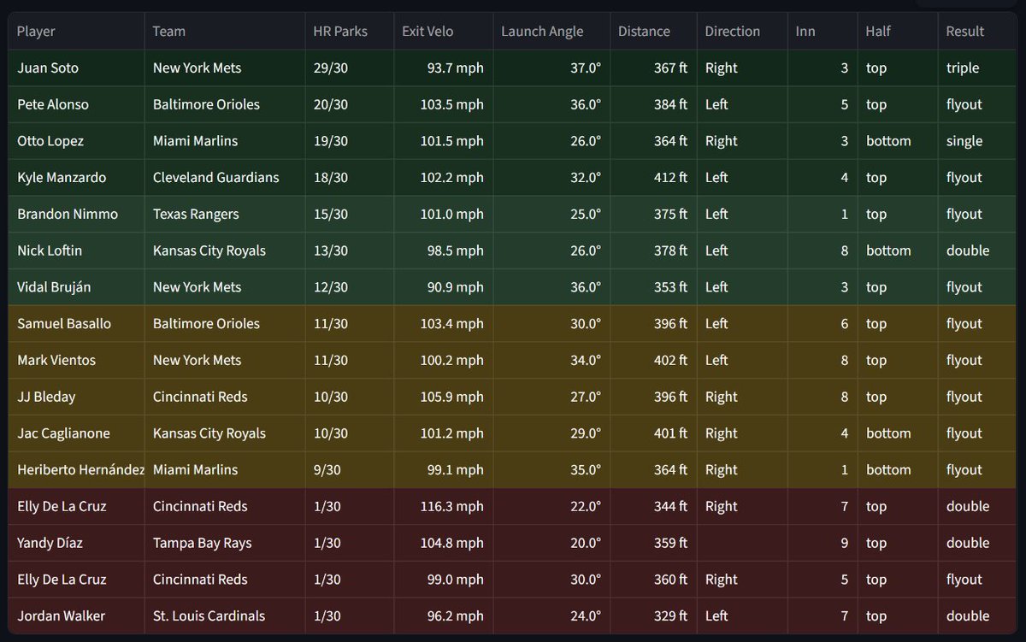Click Yandy Díaz's double result cell
The width and height of the screenshot is (1026, 642).
pyautogui.click(x=976, y=543)
